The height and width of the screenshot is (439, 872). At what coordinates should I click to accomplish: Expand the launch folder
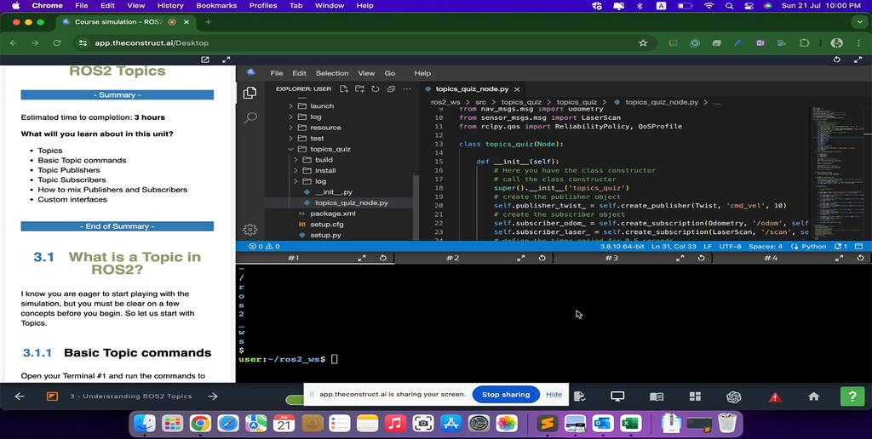[x=321, y=106]
